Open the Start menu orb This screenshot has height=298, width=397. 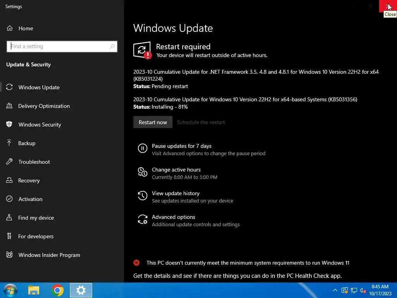click(x=10, y=290)
